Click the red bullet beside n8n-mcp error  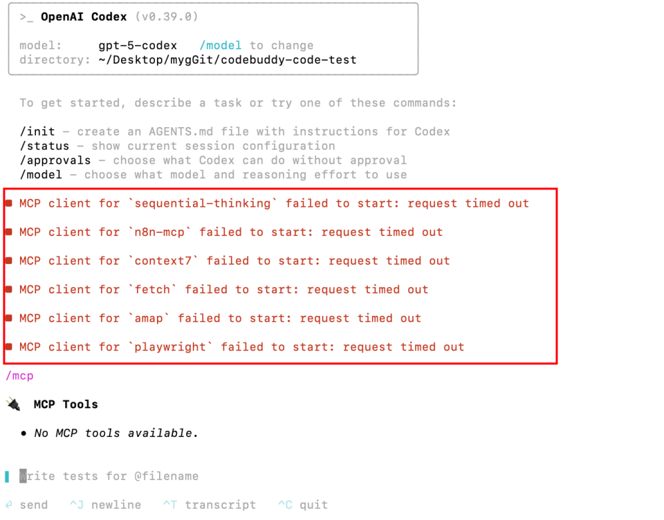pyautogui.click(x=9, y=232)
